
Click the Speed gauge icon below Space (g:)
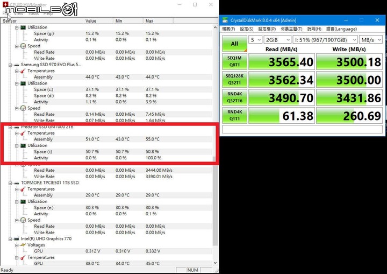23,46
